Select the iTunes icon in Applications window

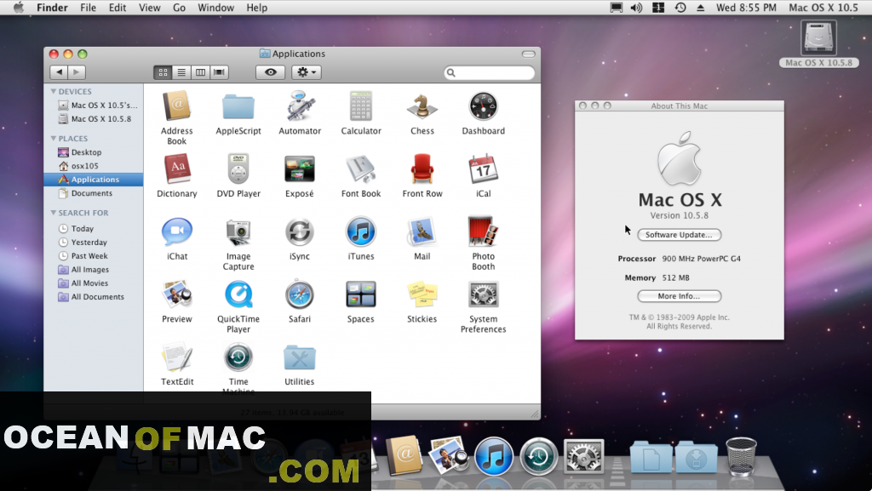click(x=361, y=231)
